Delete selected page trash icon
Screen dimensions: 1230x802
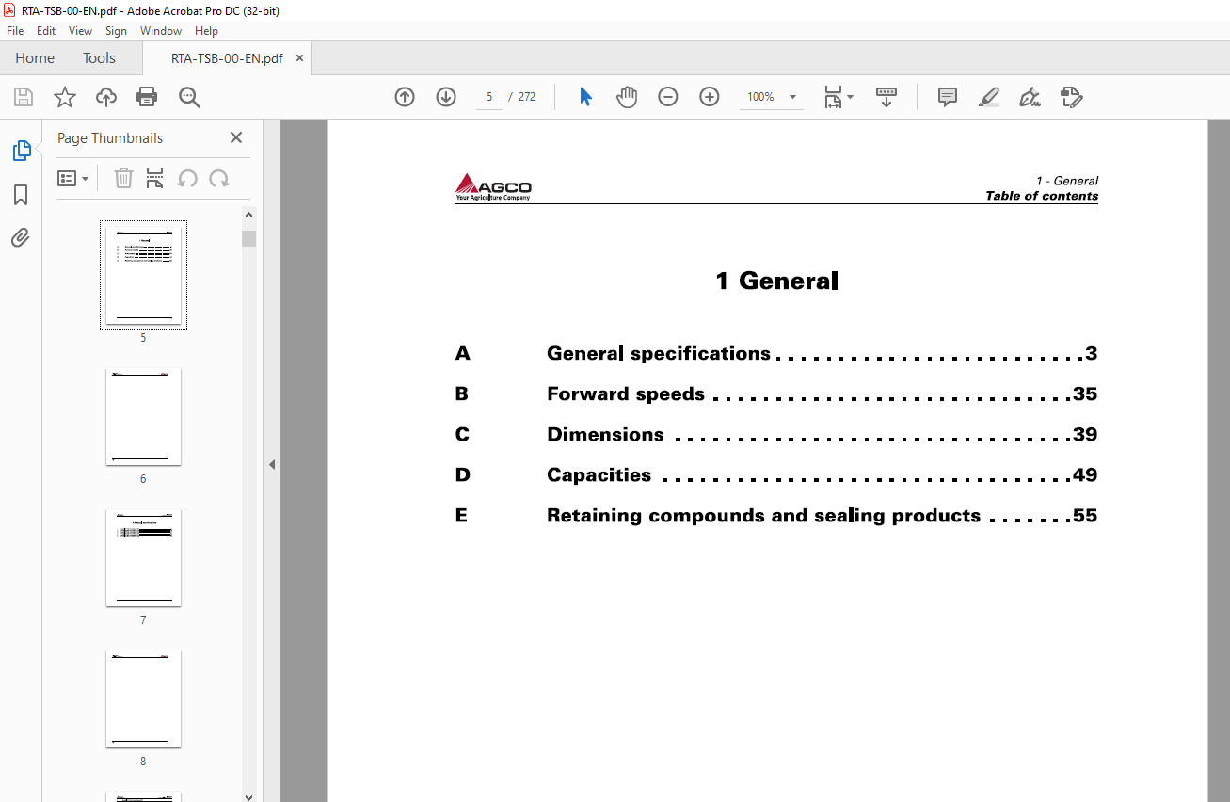[x=123, y=178]
